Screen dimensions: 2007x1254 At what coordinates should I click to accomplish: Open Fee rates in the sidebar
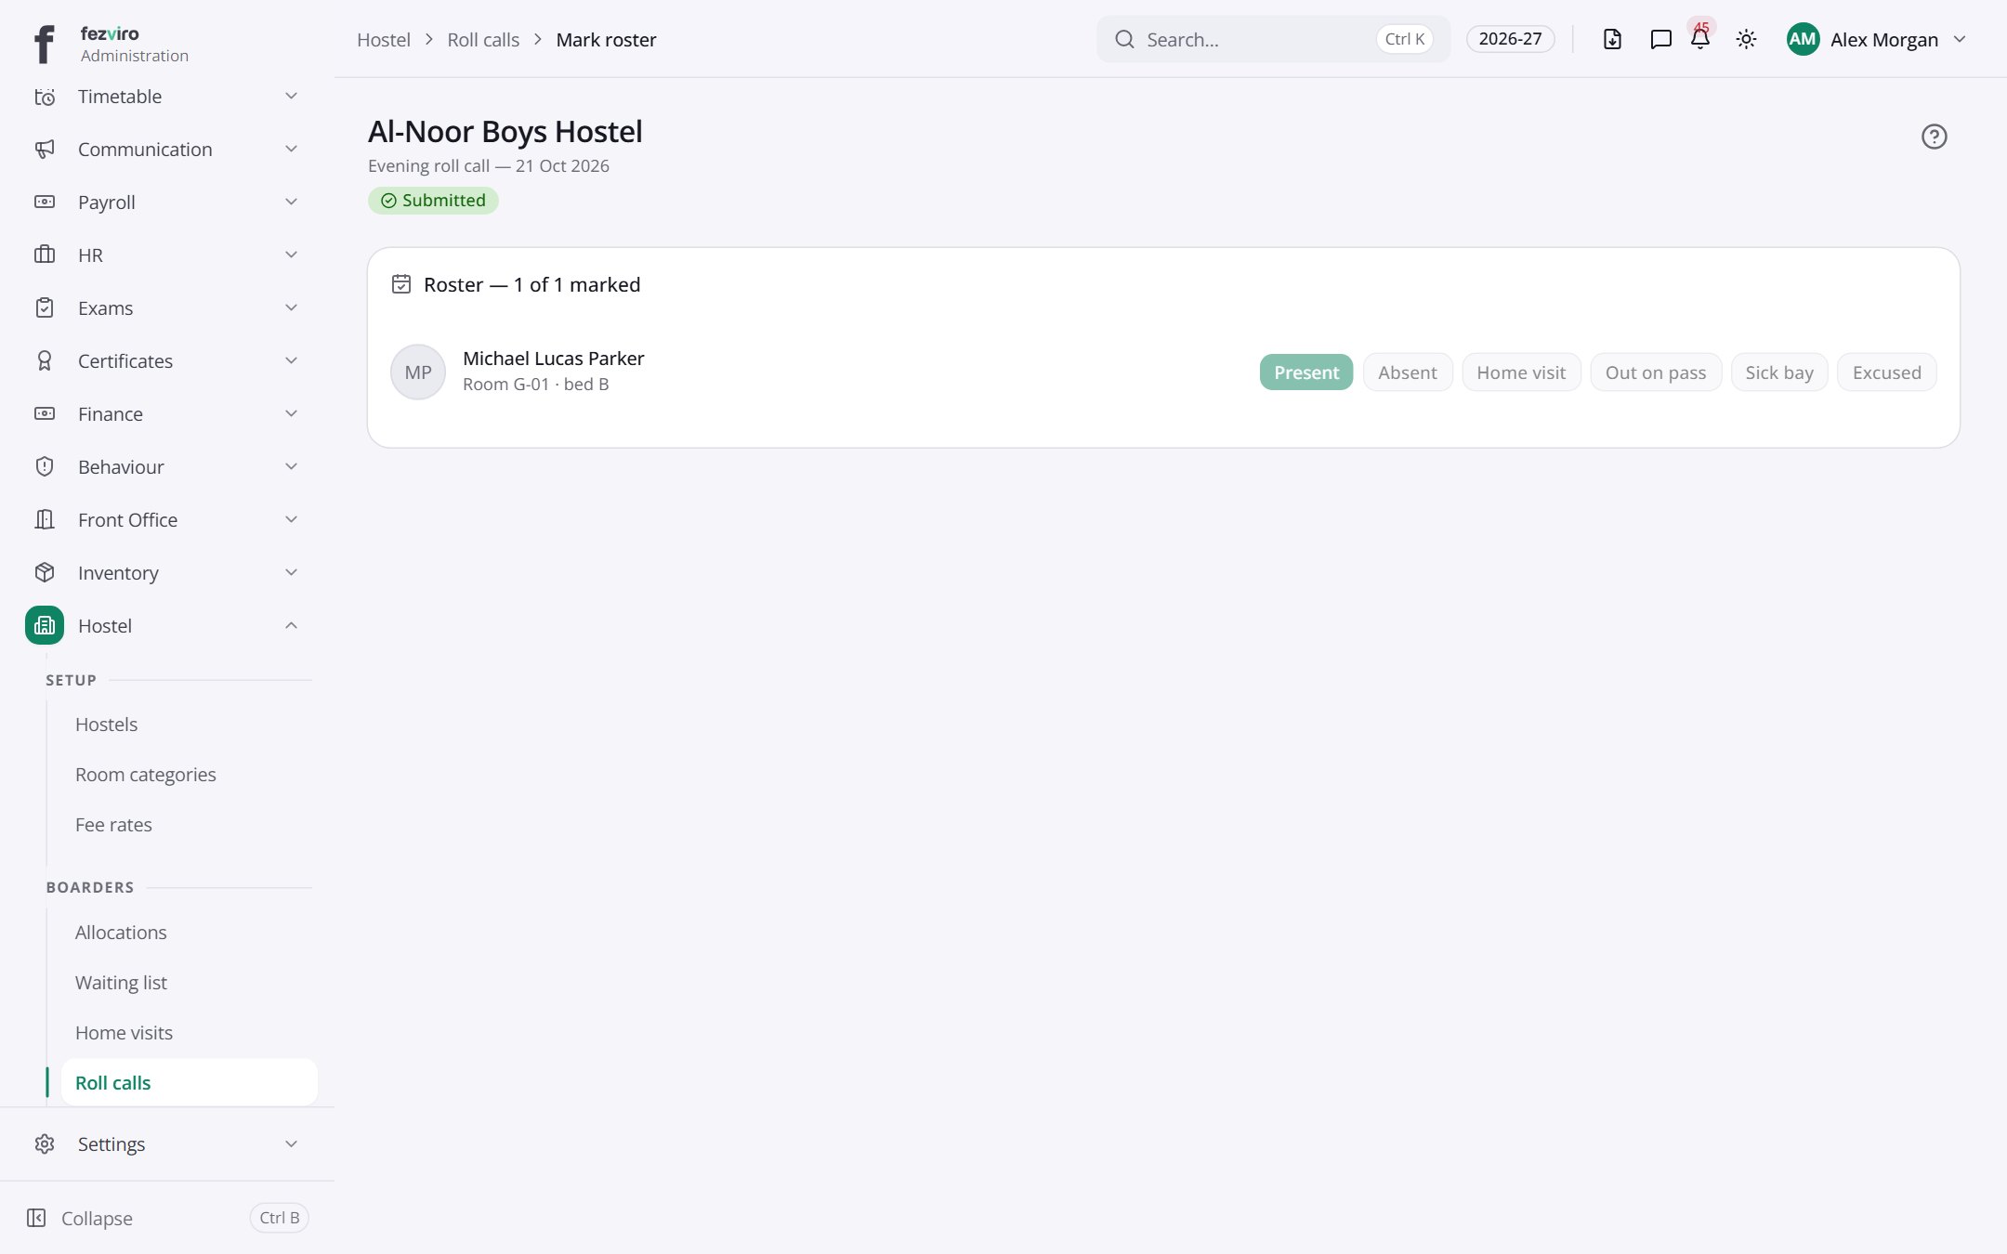click(113, 824)
